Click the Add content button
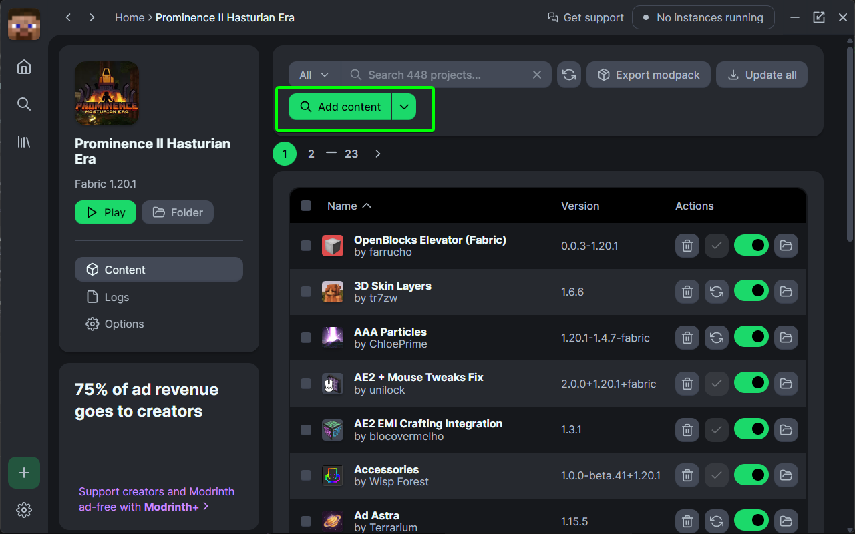 (340, 107)
